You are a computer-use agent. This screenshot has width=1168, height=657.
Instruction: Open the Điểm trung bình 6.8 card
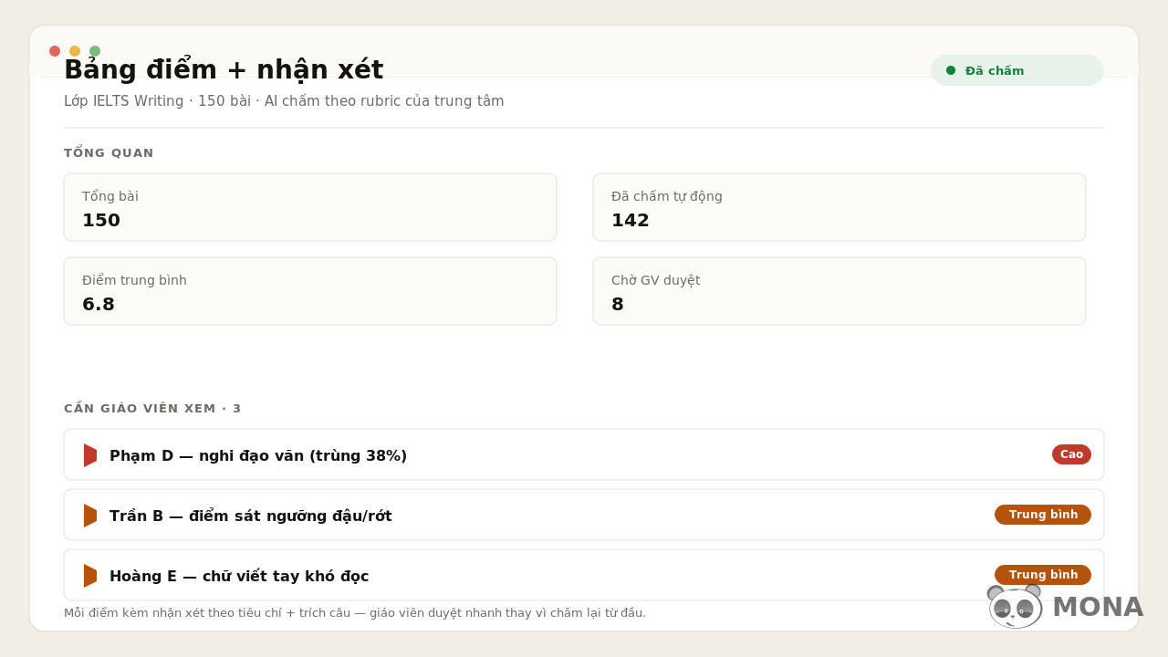(310, 291)
